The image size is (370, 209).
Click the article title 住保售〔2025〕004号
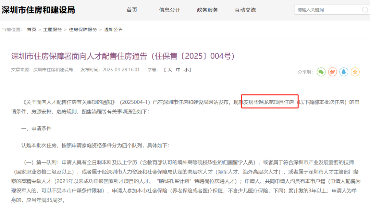click(123, 56)
